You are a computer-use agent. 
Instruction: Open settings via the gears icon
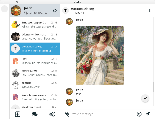(x=52, y=114)
